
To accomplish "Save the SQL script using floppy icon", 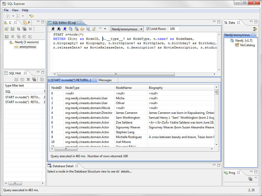I will click(x=88, y=29).
